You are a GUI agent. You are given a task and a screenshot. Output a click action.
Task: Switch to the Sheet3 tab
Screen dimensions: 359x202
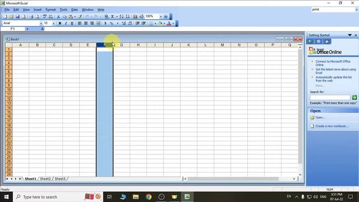tap(60, 178)
